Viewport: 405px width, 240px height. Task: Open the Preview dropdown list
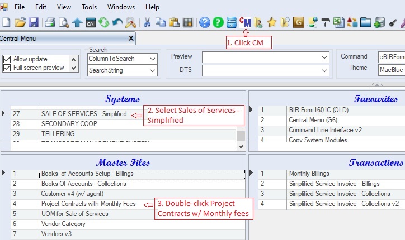(x=324, y=57)
